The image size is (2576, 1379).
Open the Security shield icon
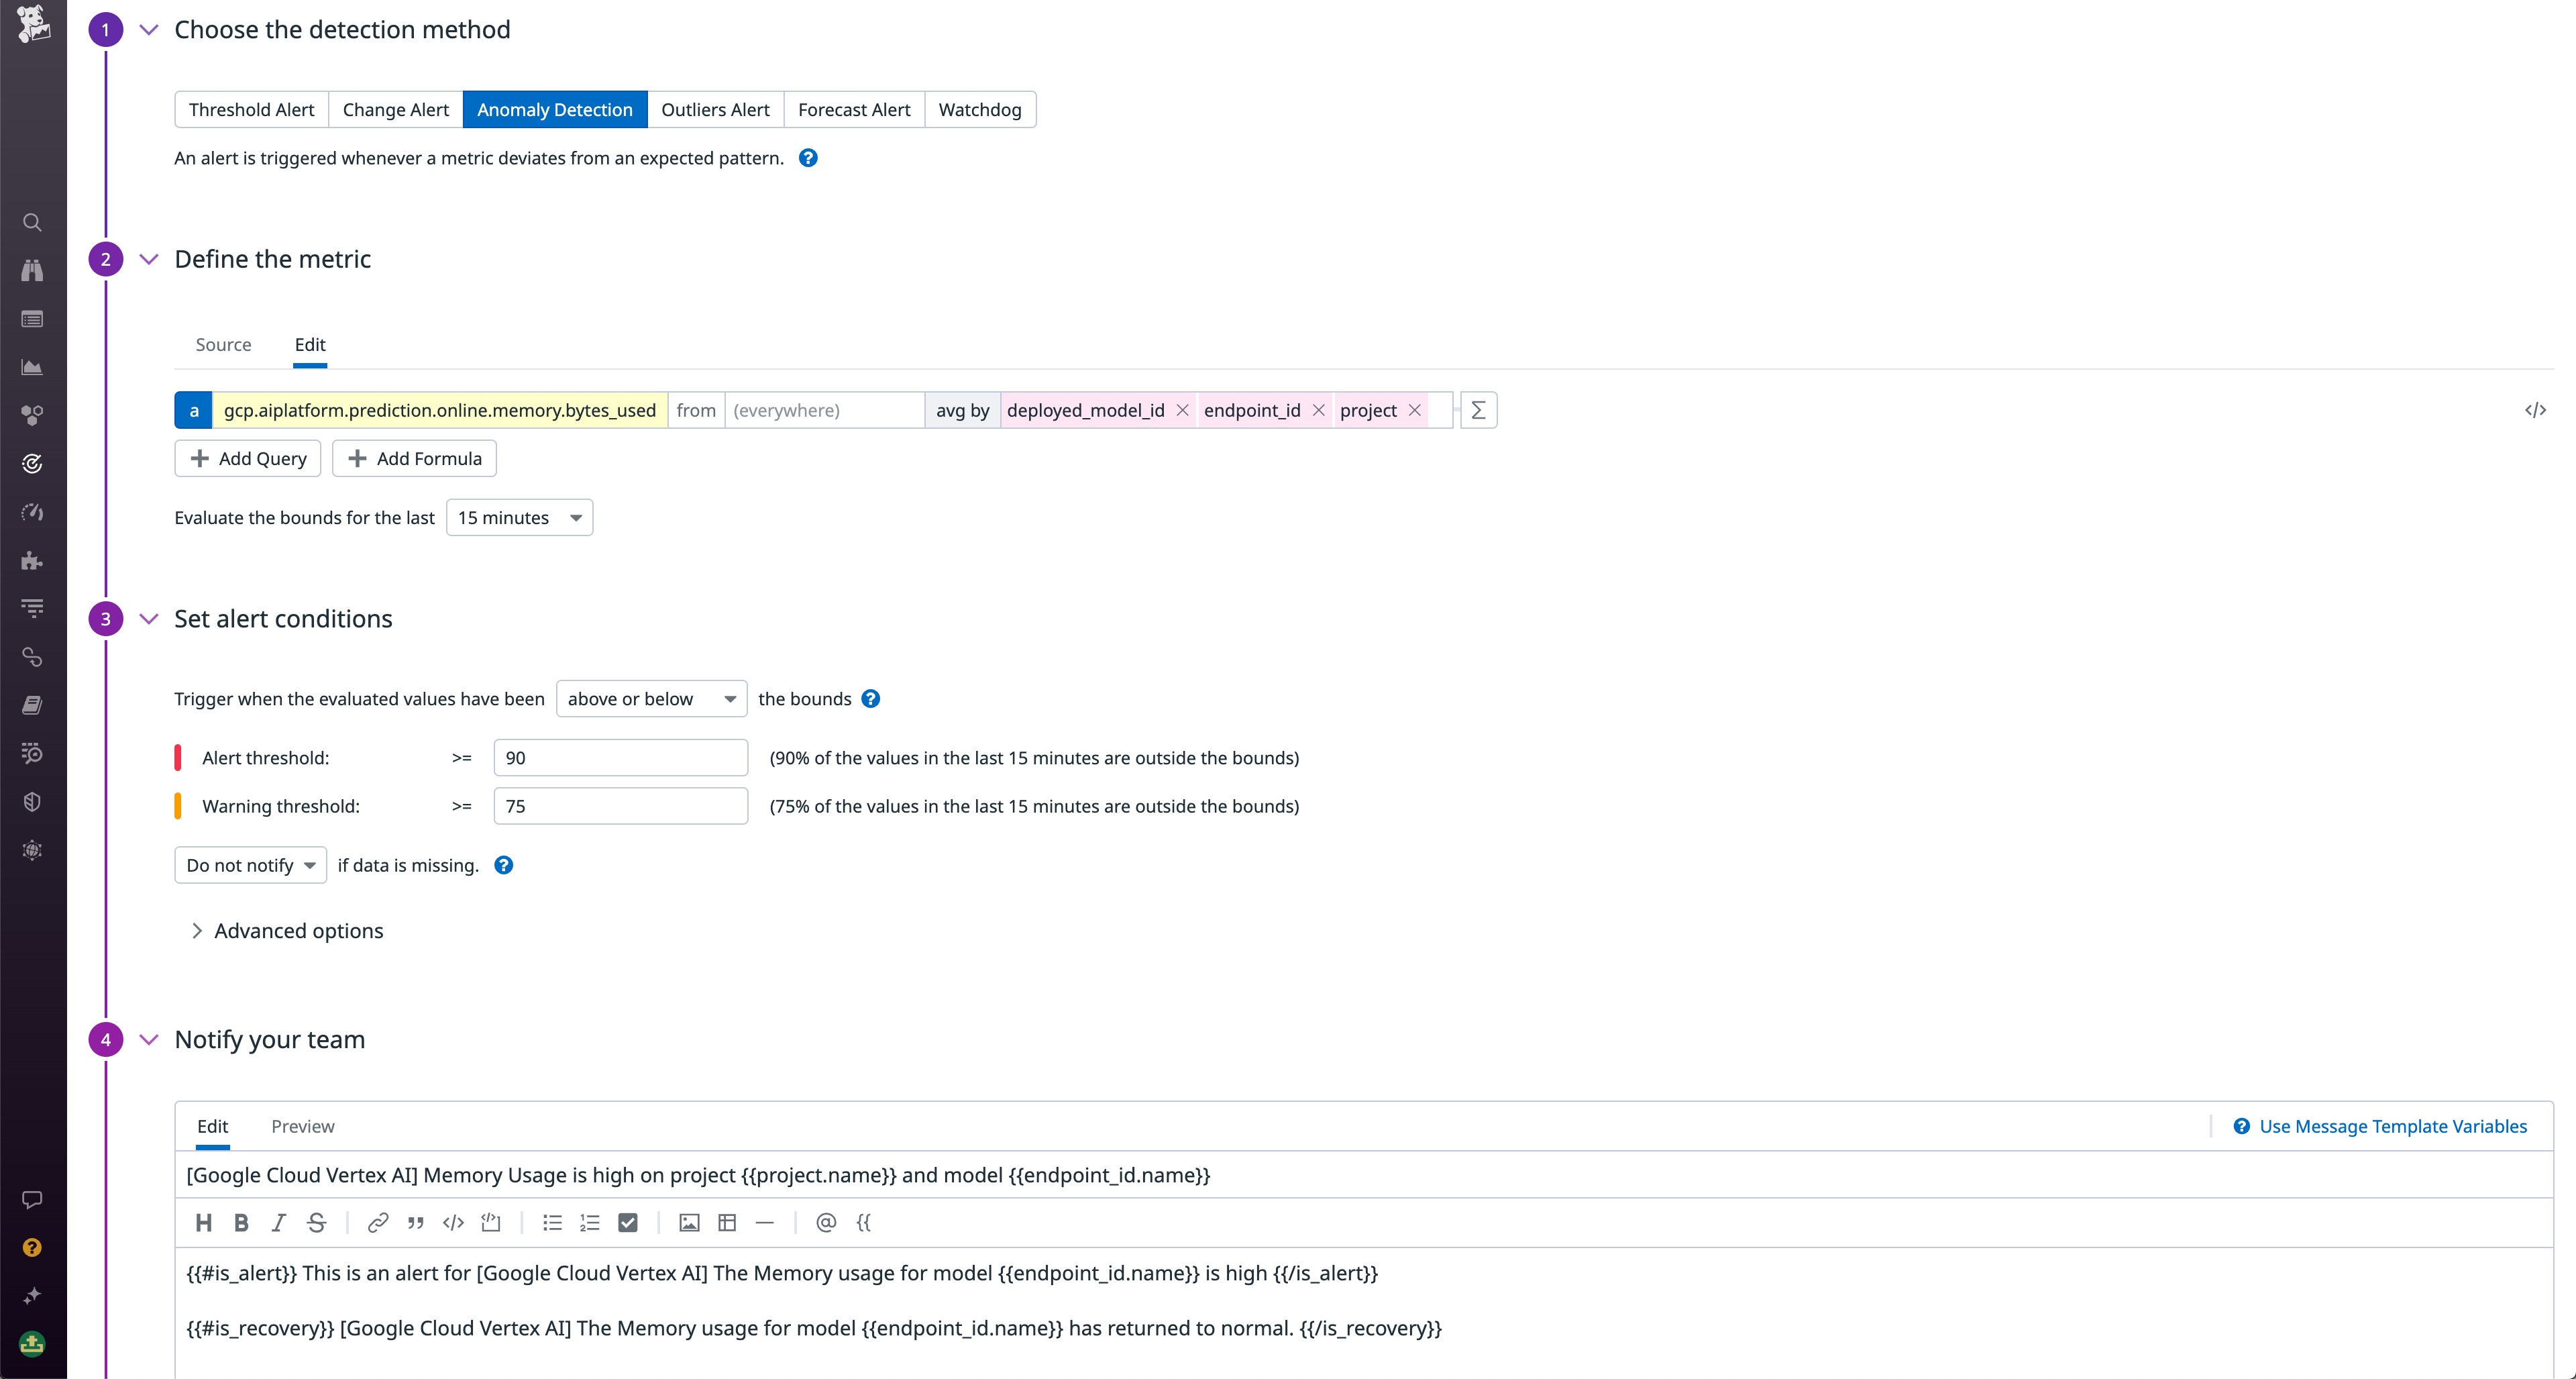click(32, 800)
